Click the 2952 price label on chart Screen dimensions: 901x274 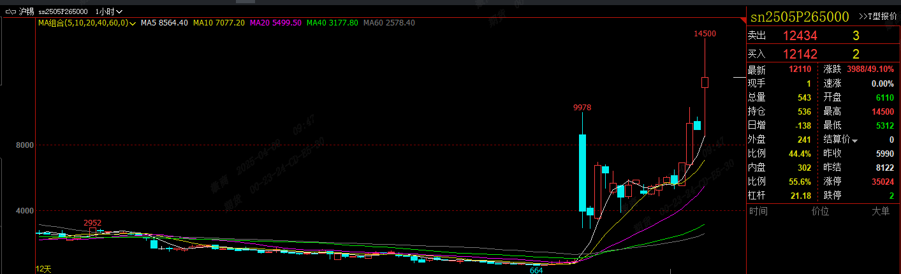(92, 222)
